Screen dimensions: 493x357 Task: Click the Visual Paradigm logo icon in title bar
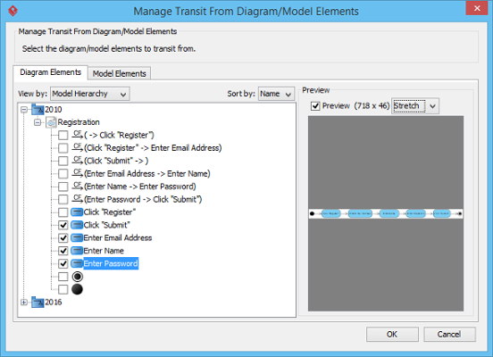coord(13,11)
